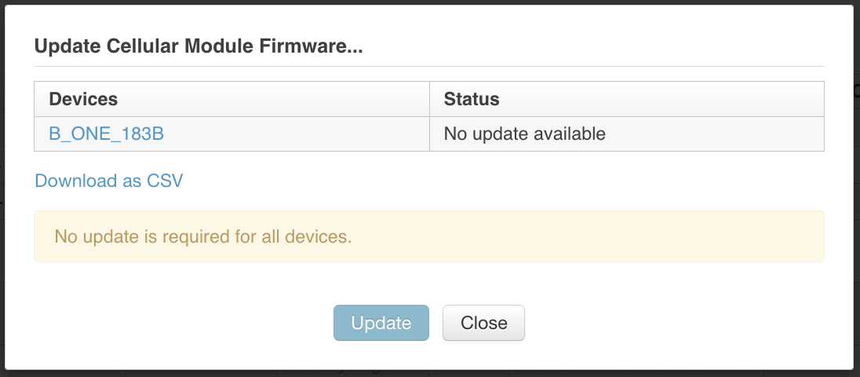Export the device list as CSV
Viewport: 860px width, 377px height.
tap(109, 181)
